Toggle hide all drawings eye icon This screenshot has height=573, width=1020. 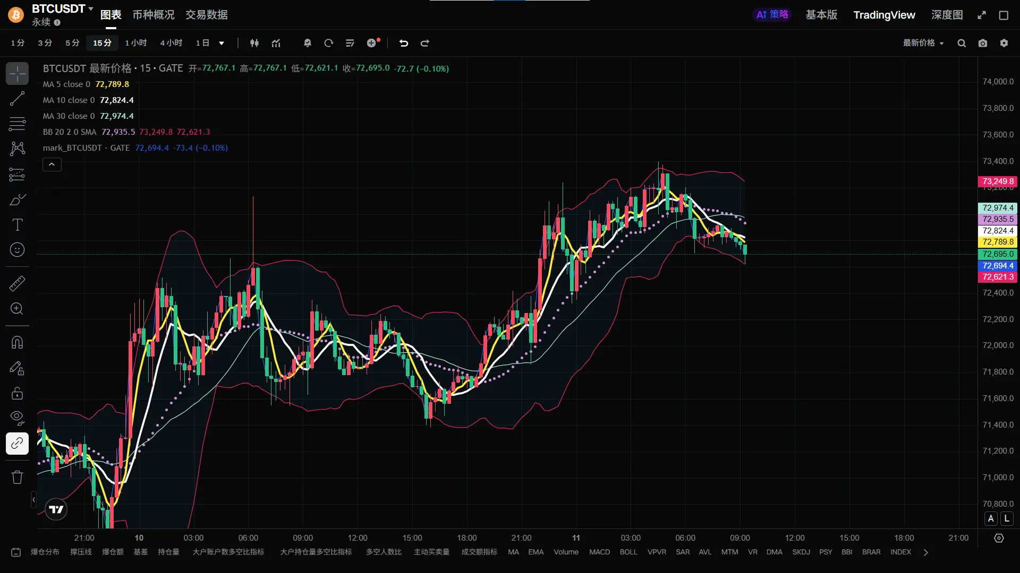point(17,418)
